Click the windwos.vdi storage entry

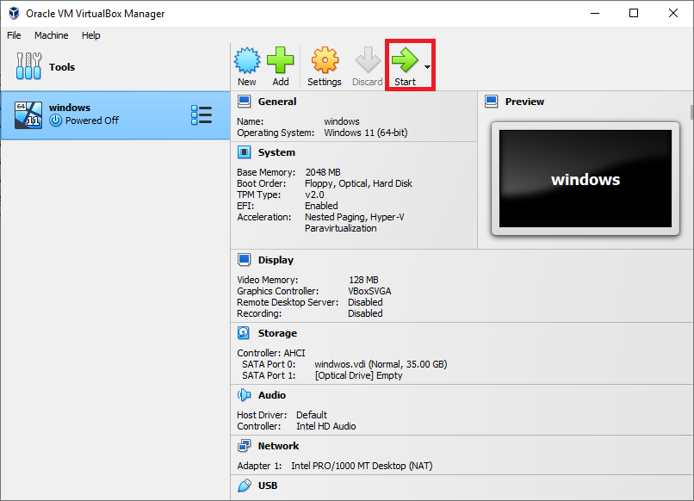coord(381,364)
